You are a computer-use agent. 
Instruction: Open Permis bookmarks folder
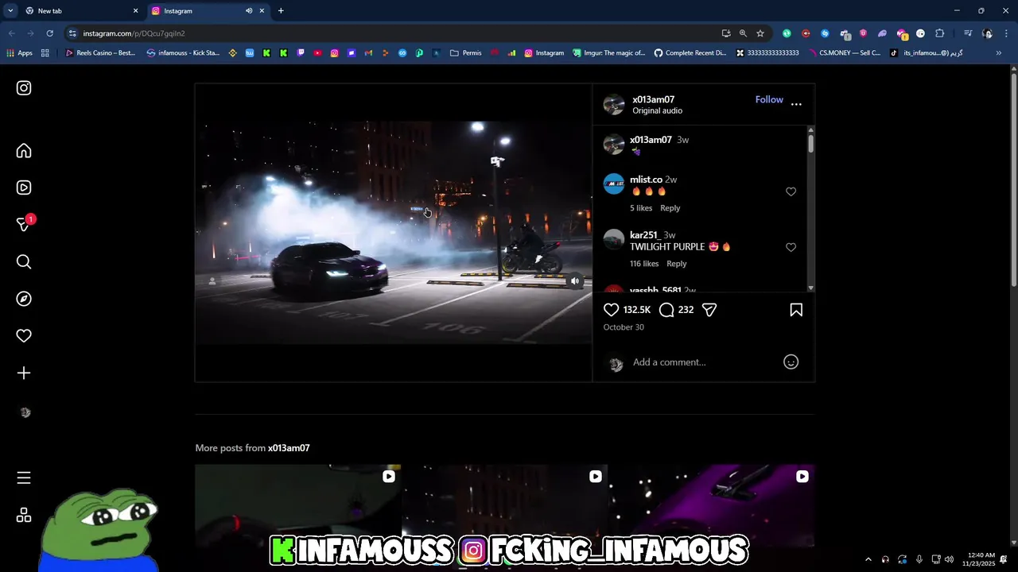click(x=466, y=53)
